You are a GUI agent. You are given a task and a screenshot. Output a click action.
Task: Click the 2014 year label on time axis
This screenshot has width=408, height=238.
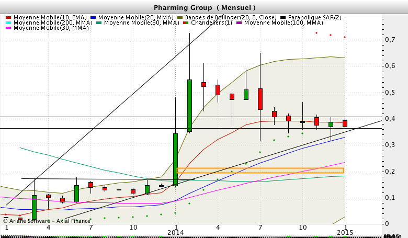(x=176, y=233)
